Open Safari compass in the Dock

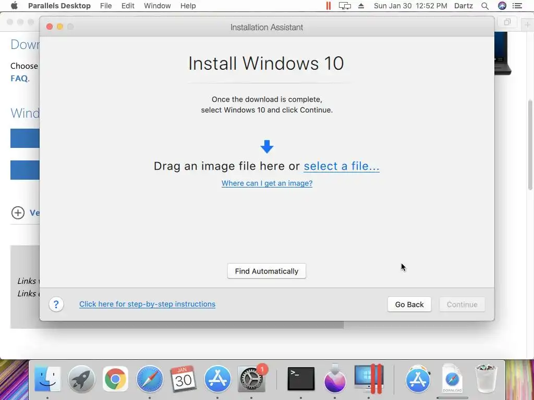150,379
